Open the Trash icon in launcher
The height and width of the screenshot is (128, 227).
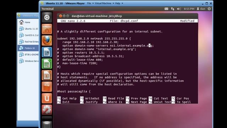pyautogui.click(x=47, y=124)
